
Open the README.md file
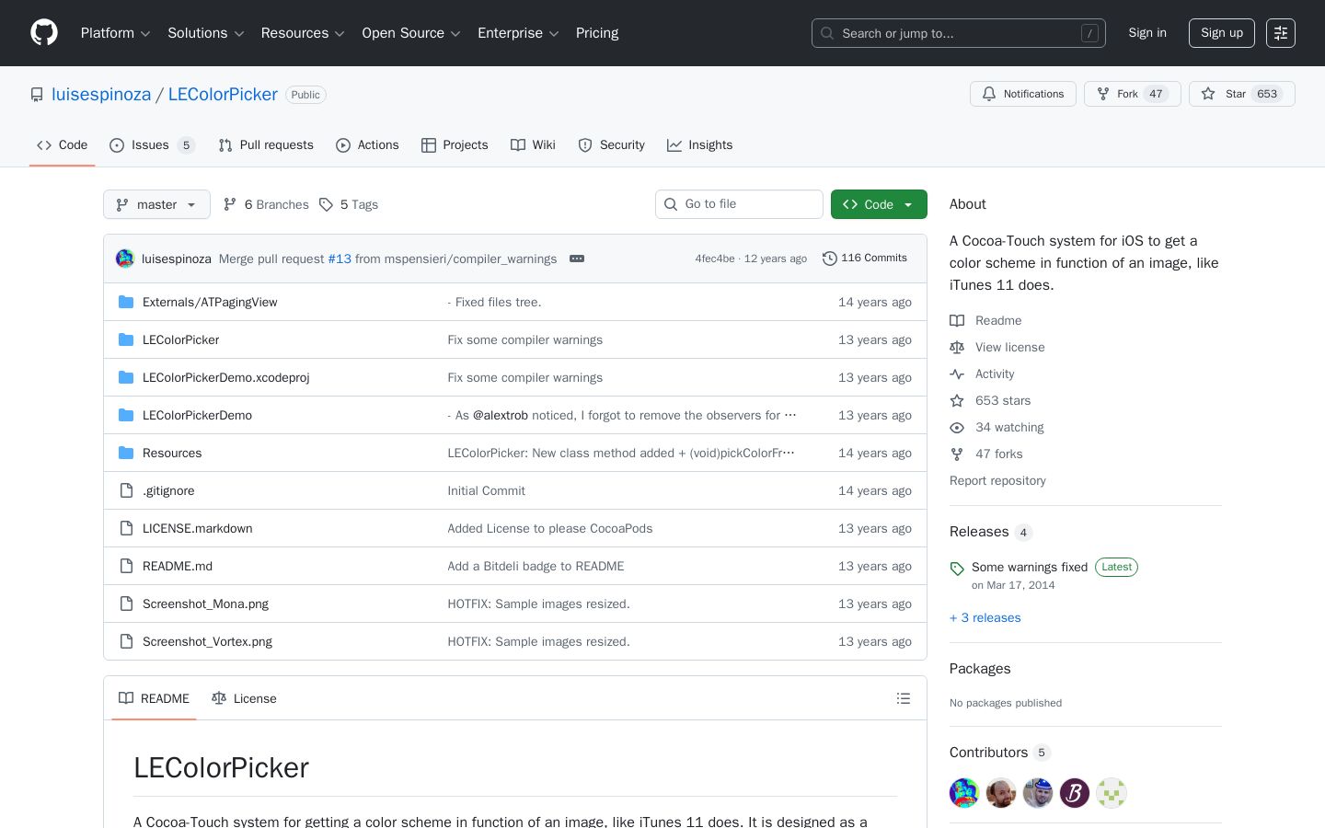click(178, 567)
